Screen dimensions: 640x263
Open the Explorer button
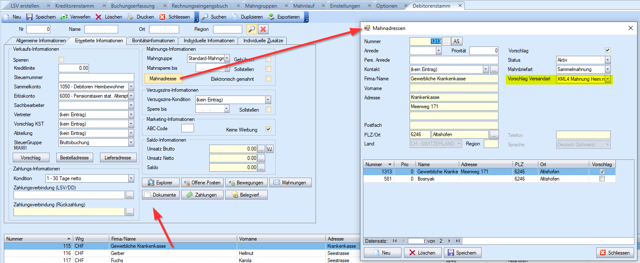coord(161,183)
